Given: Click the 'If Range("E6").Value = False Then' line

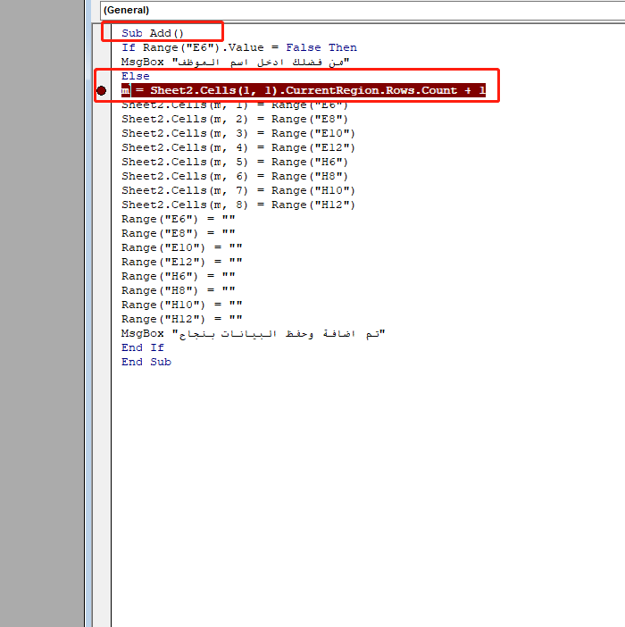Looking at the screenshot, I should coord(239,47).
